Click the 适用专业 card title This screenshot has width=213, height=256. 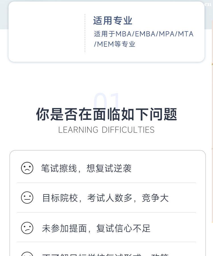(x=113, y=21)
